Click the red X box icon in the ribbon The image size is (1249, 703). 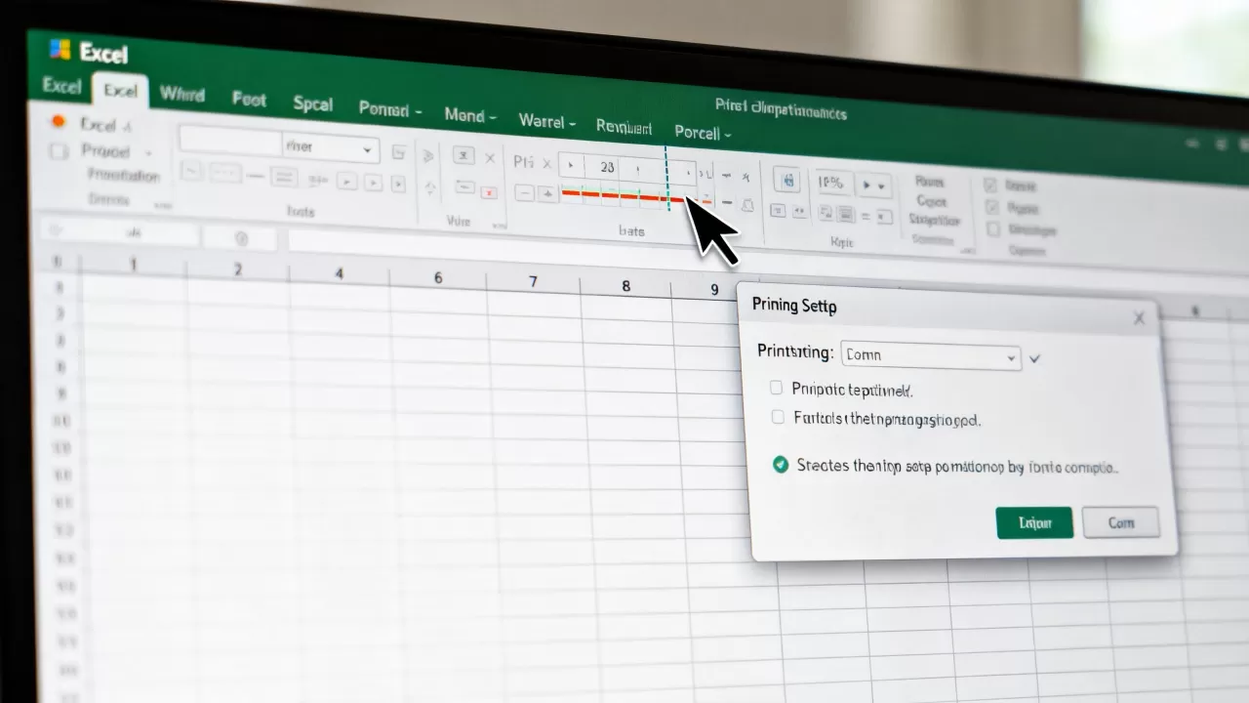click(x=489, y=192)
